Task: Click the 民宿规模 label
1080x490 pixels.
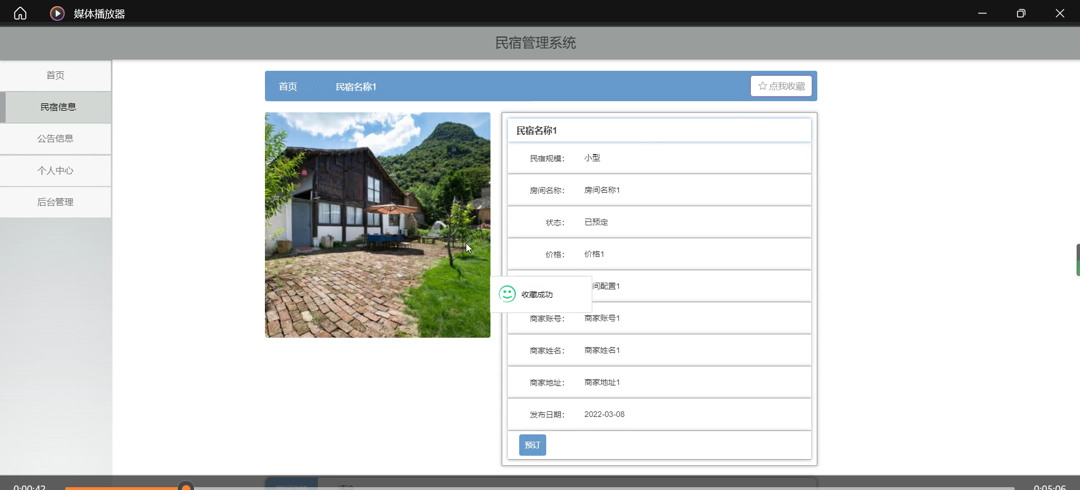Action: [547, 158]
